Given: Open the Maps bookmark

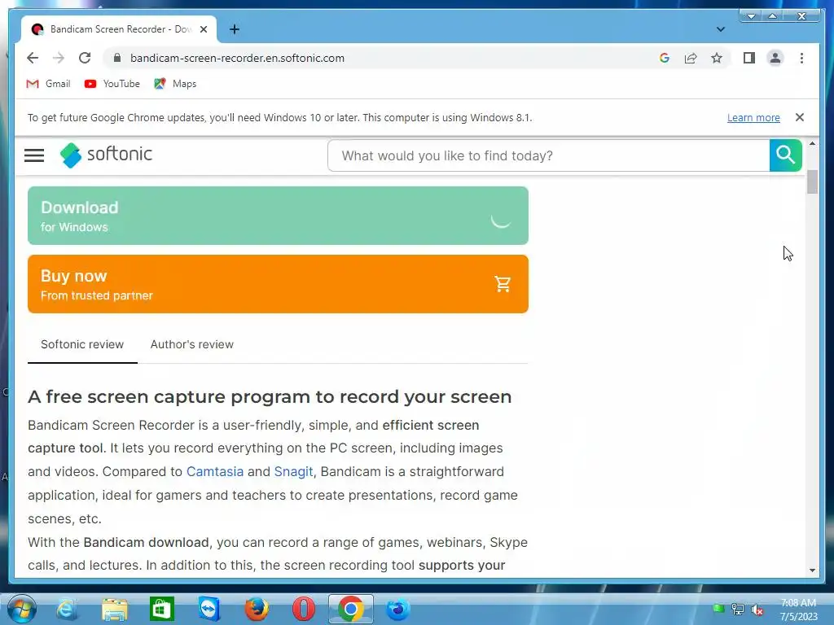Looking at the screenshot, I should click(175, 84).
